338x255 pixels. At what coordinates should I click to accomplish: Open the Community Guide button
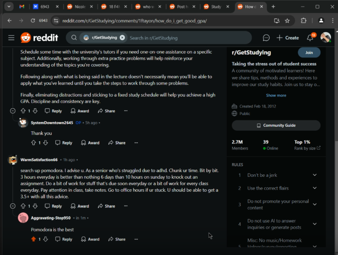[276, 125]
